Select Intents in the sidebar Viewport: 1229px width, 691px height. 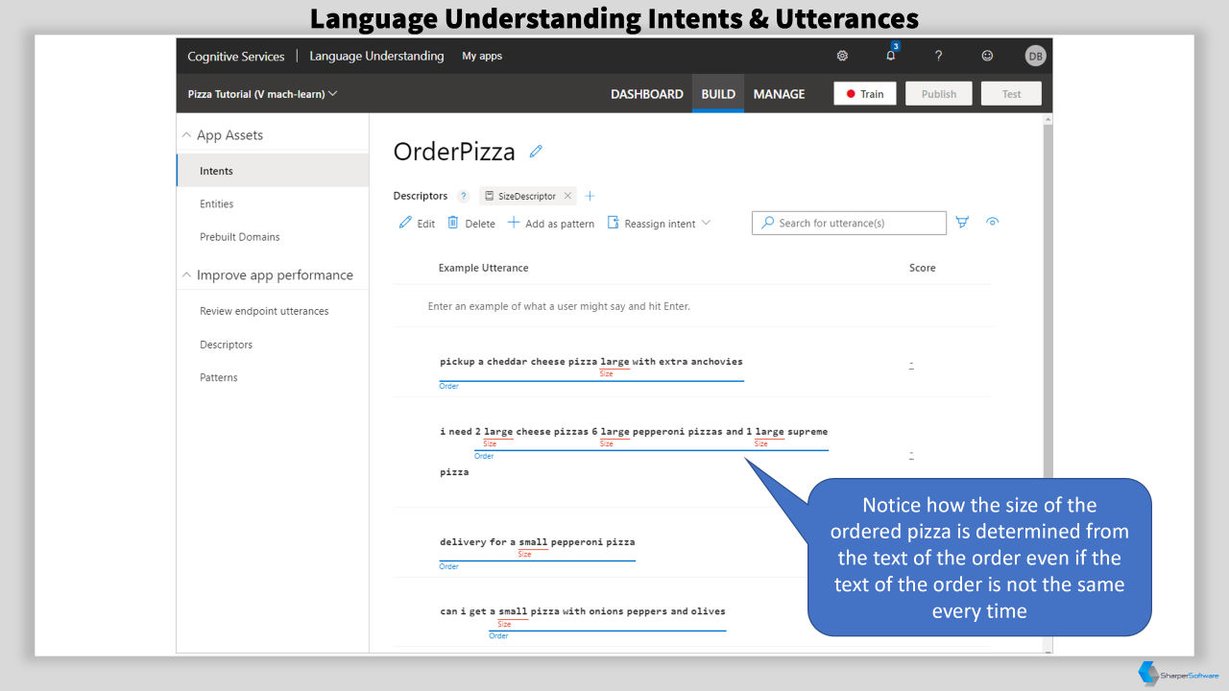coord(273,171)
